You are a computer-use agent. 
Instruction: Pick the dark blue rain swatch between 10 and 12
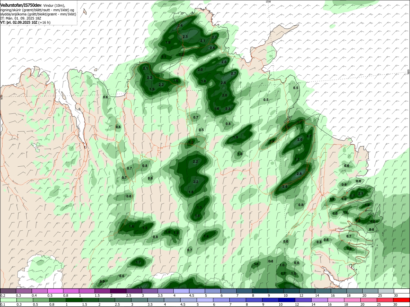click(x=287, y=300)
